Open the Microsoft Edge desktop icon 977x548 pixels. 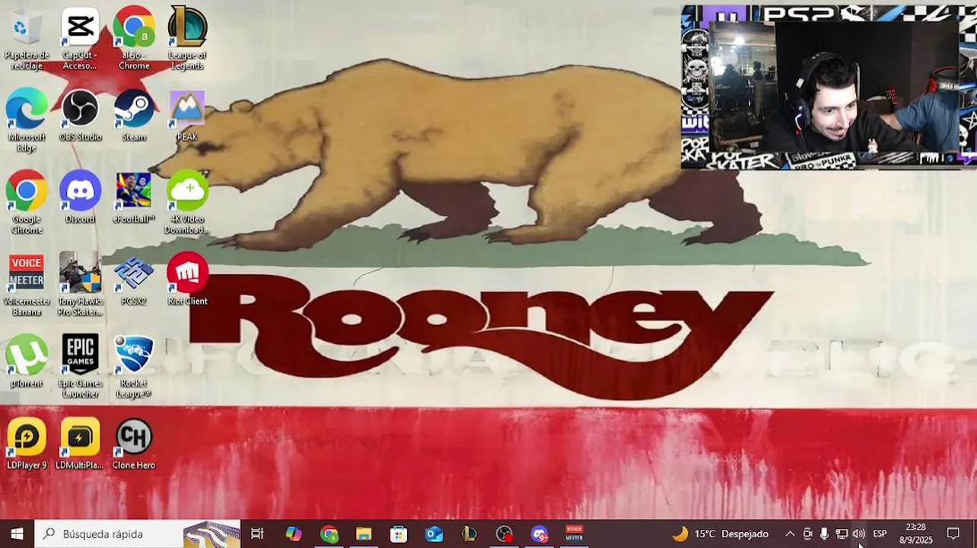point(27,120)
